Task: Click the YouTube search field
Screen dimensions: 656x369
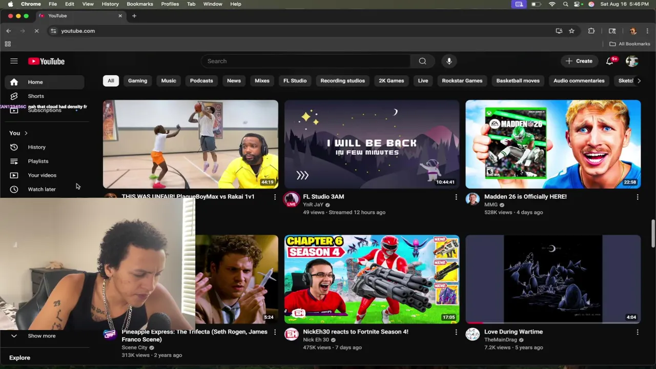Action: pos(306,61)
